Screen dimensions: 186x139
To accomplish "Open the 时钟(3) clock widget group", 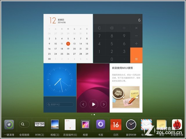I will coord(40,125).
